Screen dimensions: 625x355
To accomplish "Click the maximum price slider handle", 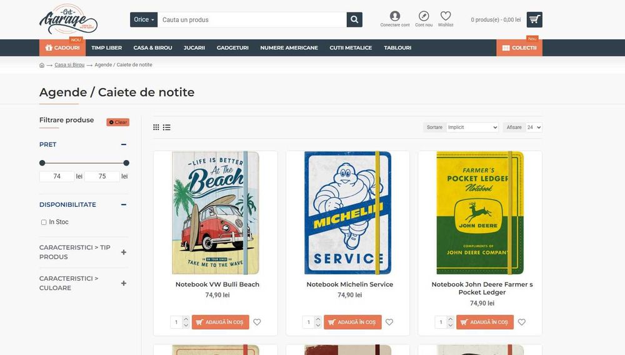I will pos(126,163).
